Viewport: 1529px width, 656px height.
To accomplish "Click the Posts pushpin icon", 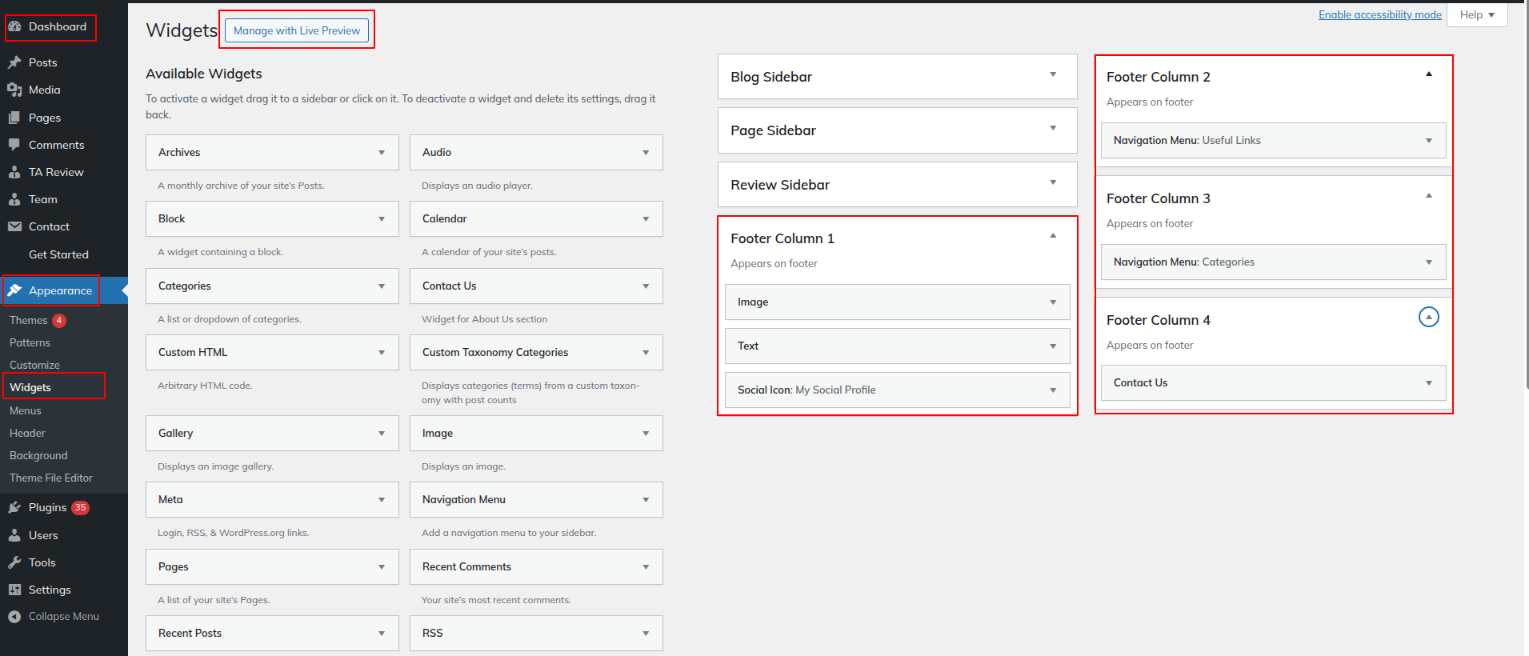I will (14, 62).
